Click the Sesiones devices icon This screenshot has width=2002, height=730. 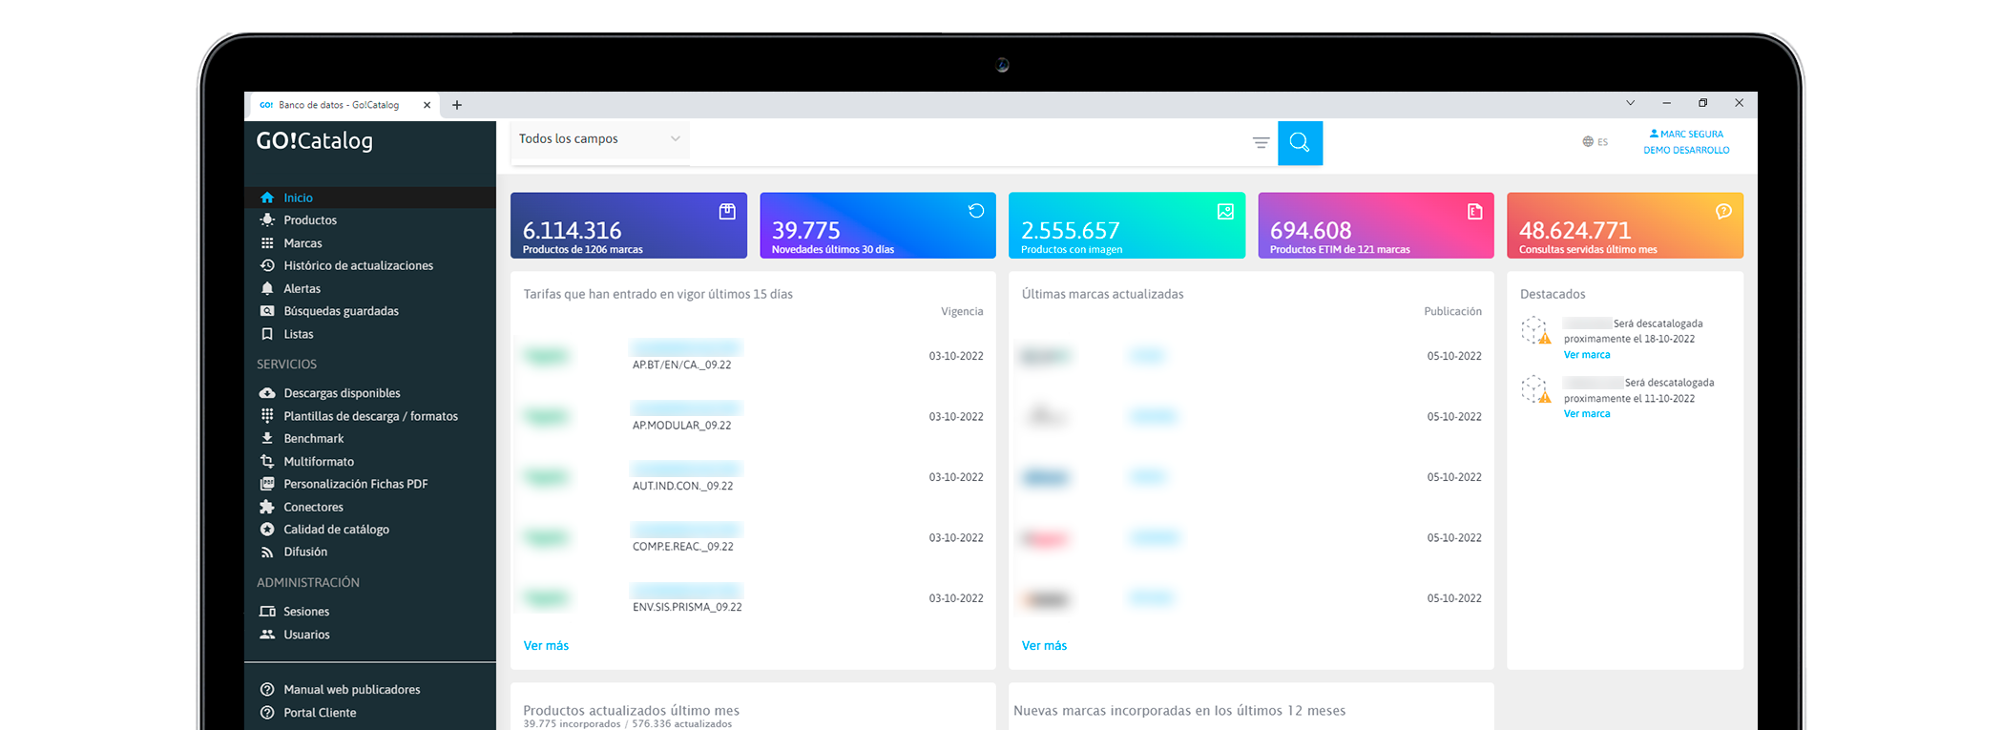pos(267,612)
